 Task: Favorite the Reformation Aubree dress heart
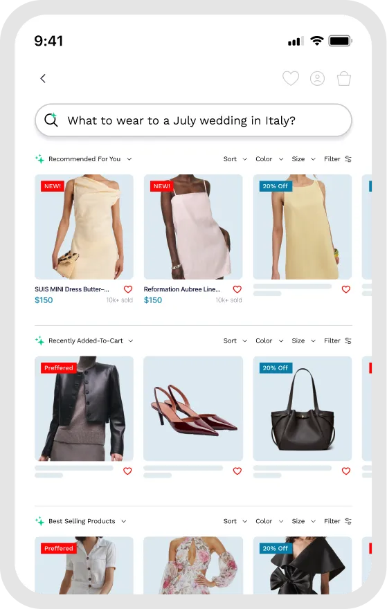(237, 289)
